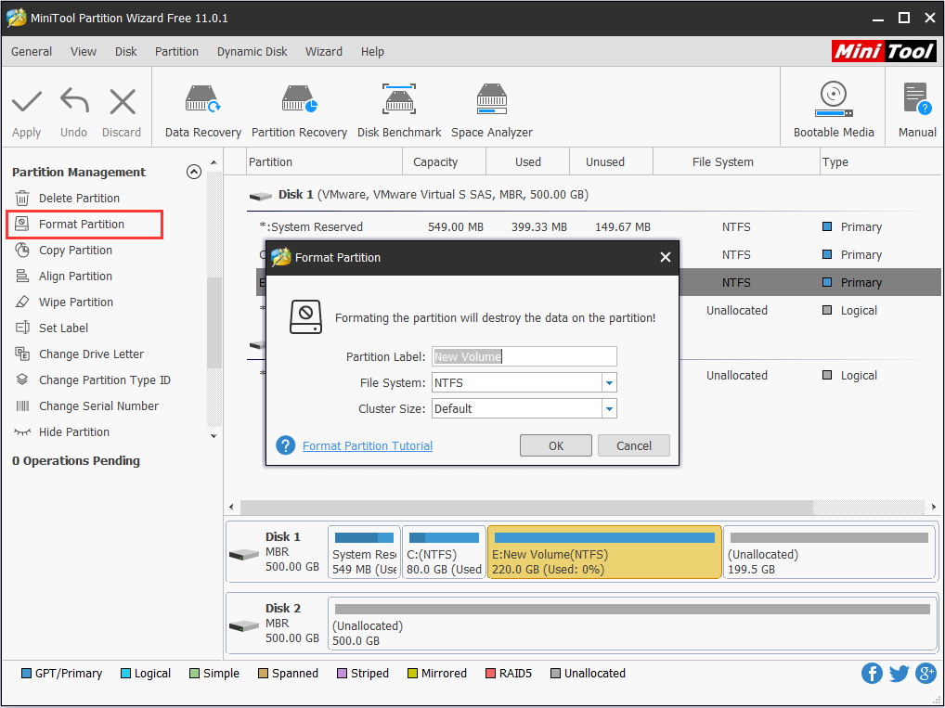Open the Partition menu
The height and width of the screenshot is (708, 945).
click(x=176, y=52)
